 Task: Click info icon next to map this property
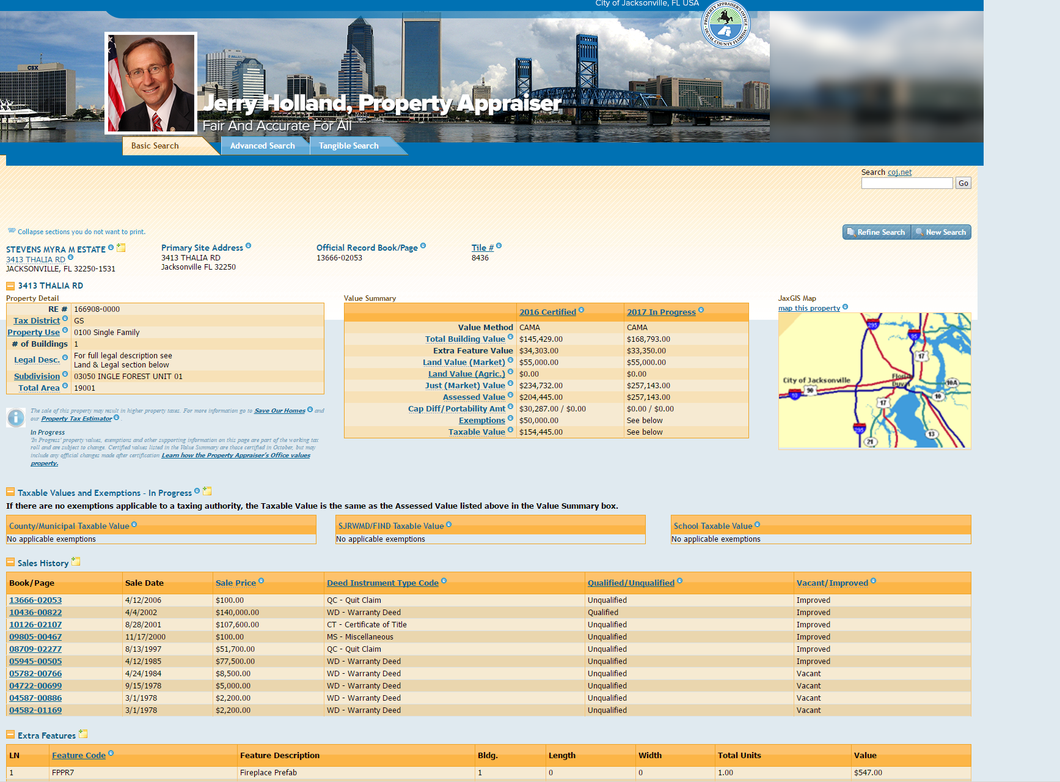click(845, 307)
